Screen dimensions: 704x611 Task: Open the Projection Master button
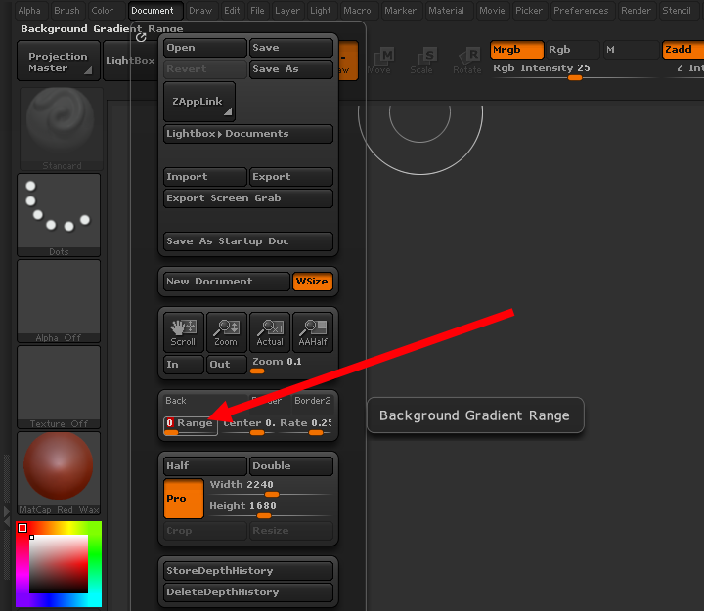point(59,61)
